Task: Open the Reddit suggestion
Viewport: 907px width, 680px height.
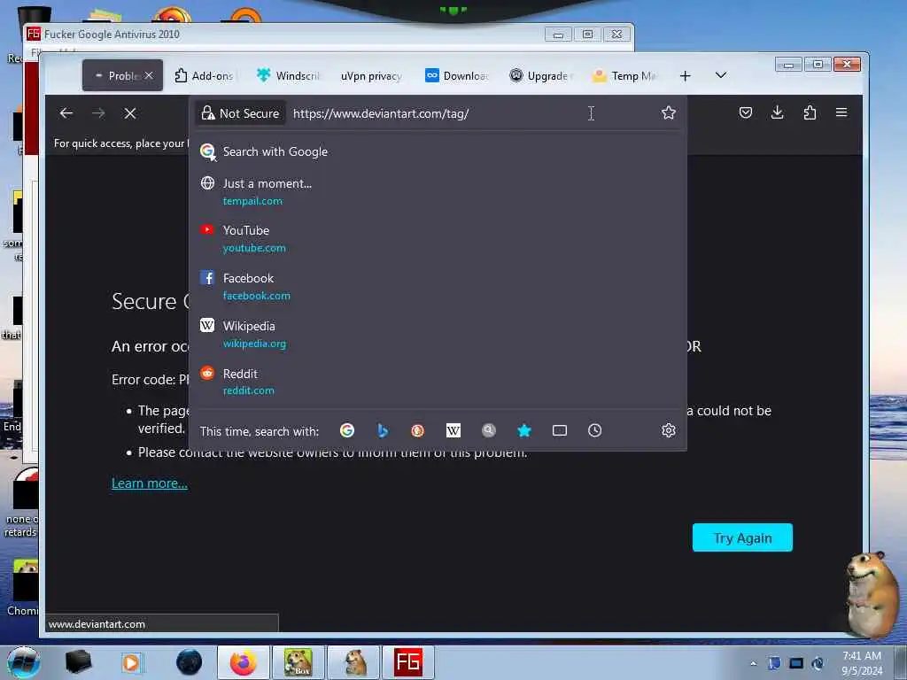Action: 438,382
